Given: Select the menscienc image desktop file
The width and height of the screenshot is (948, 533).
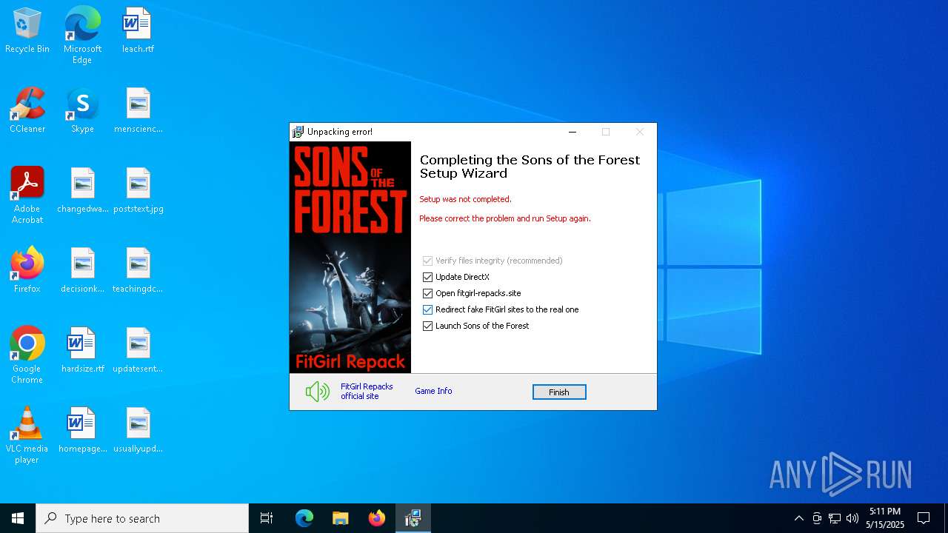Looking at the screenshot, I should pyautogui.click(x=138, y=110).
